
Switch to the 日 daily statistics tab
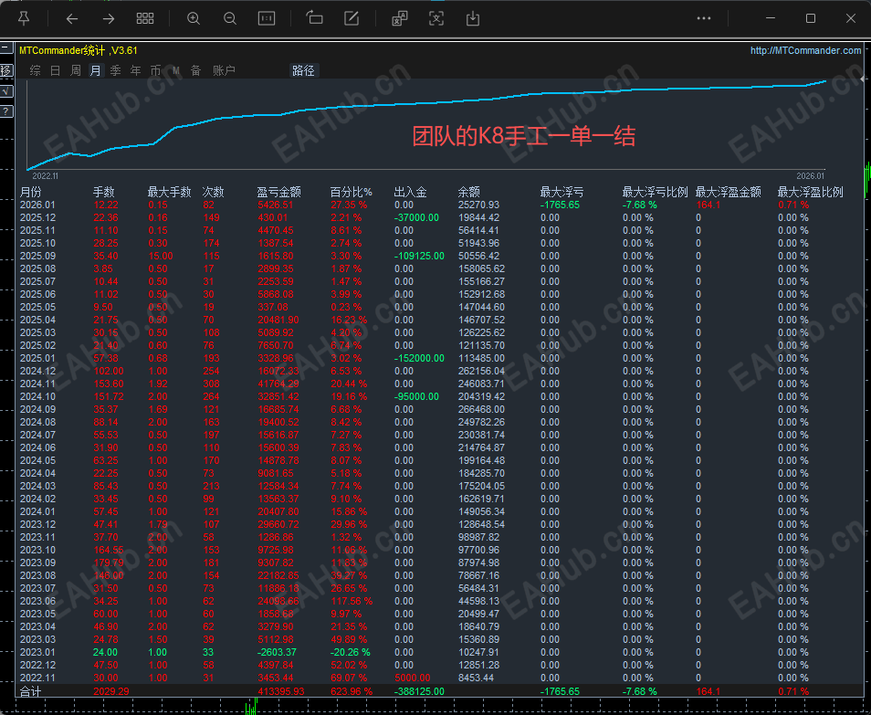pos(54,70)
